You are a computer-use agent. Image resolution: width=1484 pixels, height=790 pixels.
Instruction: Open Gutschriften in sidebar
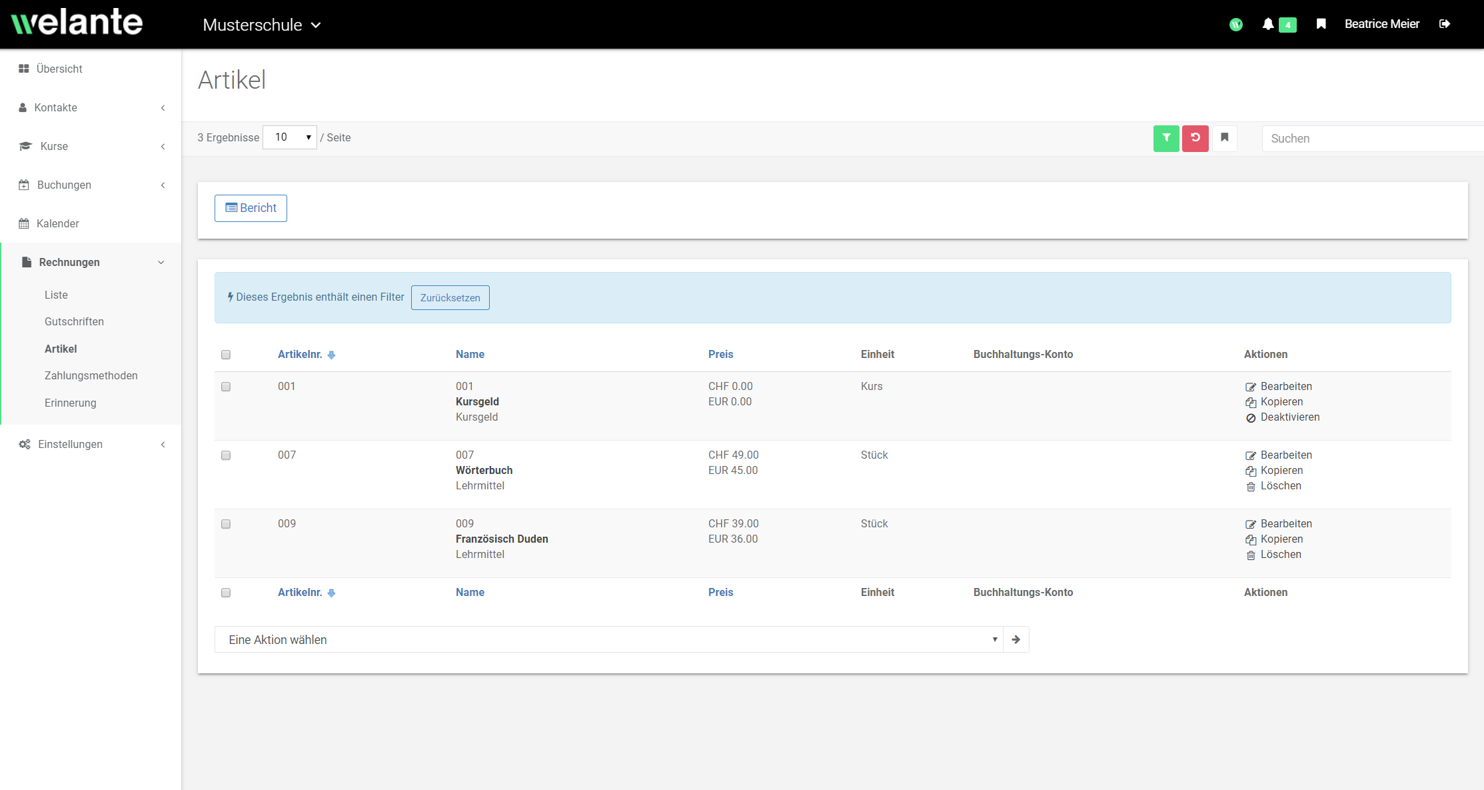tap(74, 321)
